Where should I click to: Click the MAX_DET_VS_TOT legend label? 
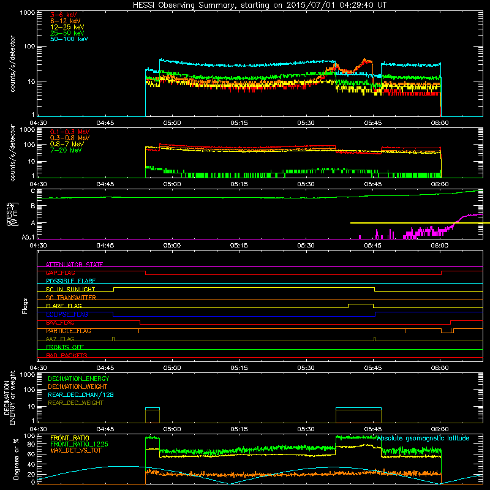[75, 450]
